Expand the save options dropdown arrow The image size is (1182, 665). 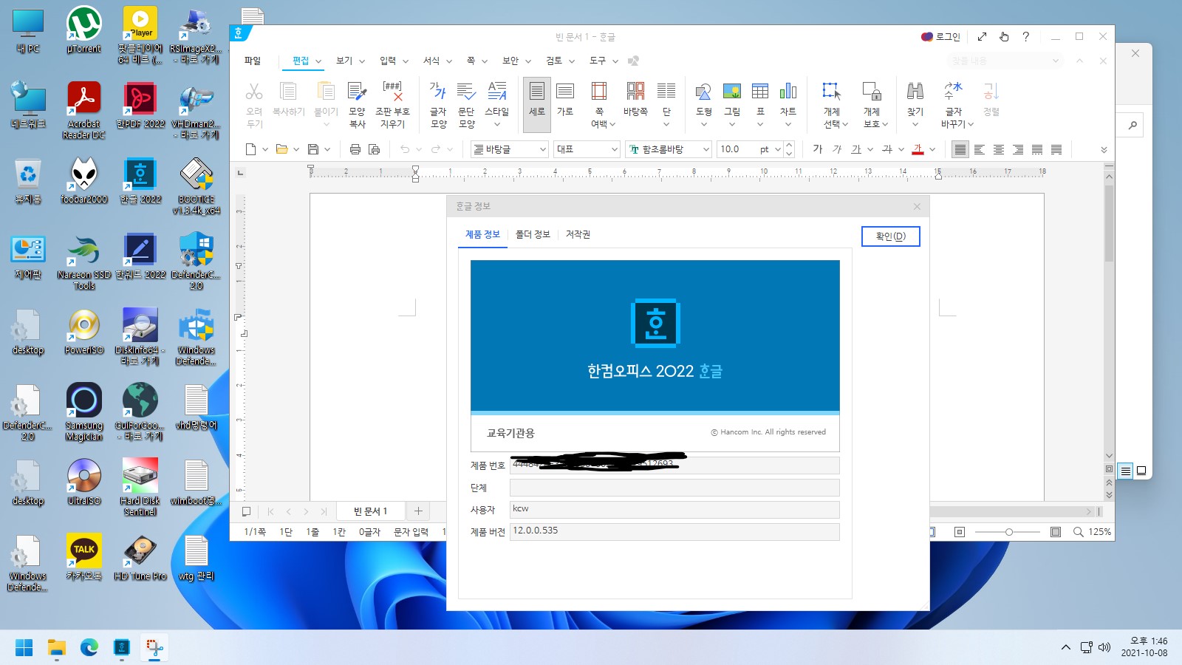pyautogui.click(x=327, y=149)
